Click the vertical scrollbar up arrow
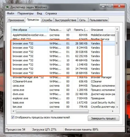The height and width of the screenshot is (137, 130). 117,29
